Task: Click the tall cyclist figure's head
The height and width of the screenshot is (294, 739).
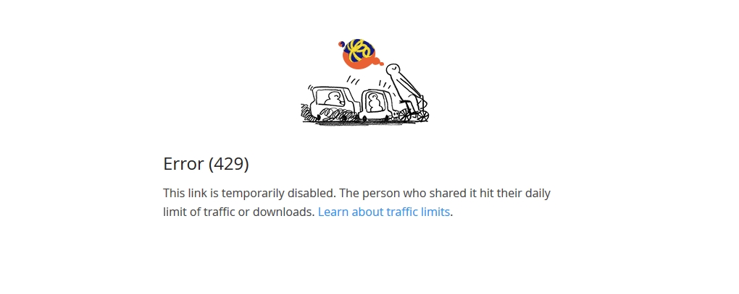Action: tap(393, 69)
